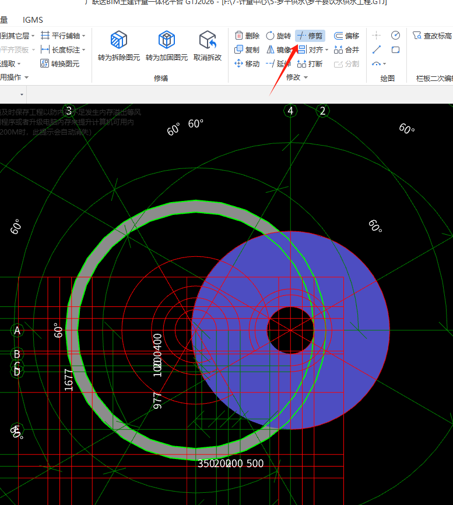Activate the 修剪 trim tool

pyautogui.click(x=310, y=36)
